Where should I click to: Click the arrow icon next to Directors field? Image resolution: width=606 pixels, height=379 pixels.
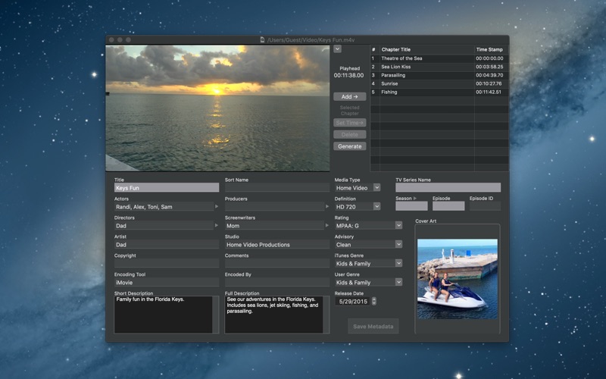pyautogui.click(x=217, y=225)
